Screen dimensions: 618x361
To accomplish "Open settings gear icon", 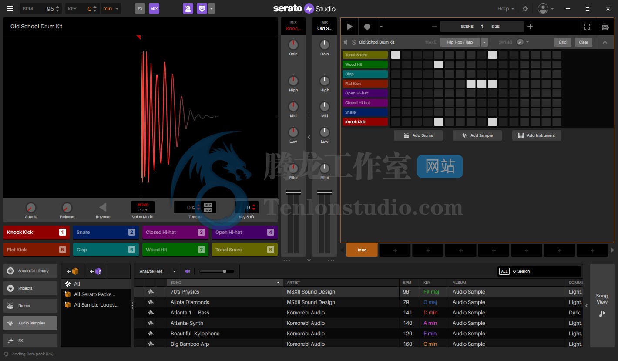I will [525, 9].
